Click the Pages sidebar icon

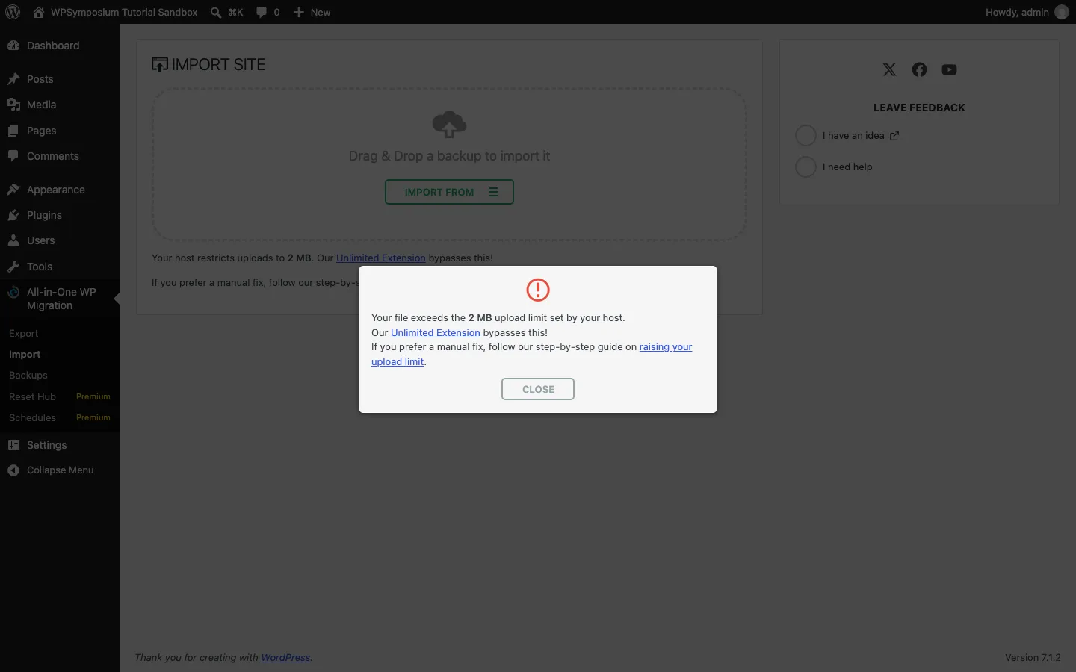coord(13,131)
